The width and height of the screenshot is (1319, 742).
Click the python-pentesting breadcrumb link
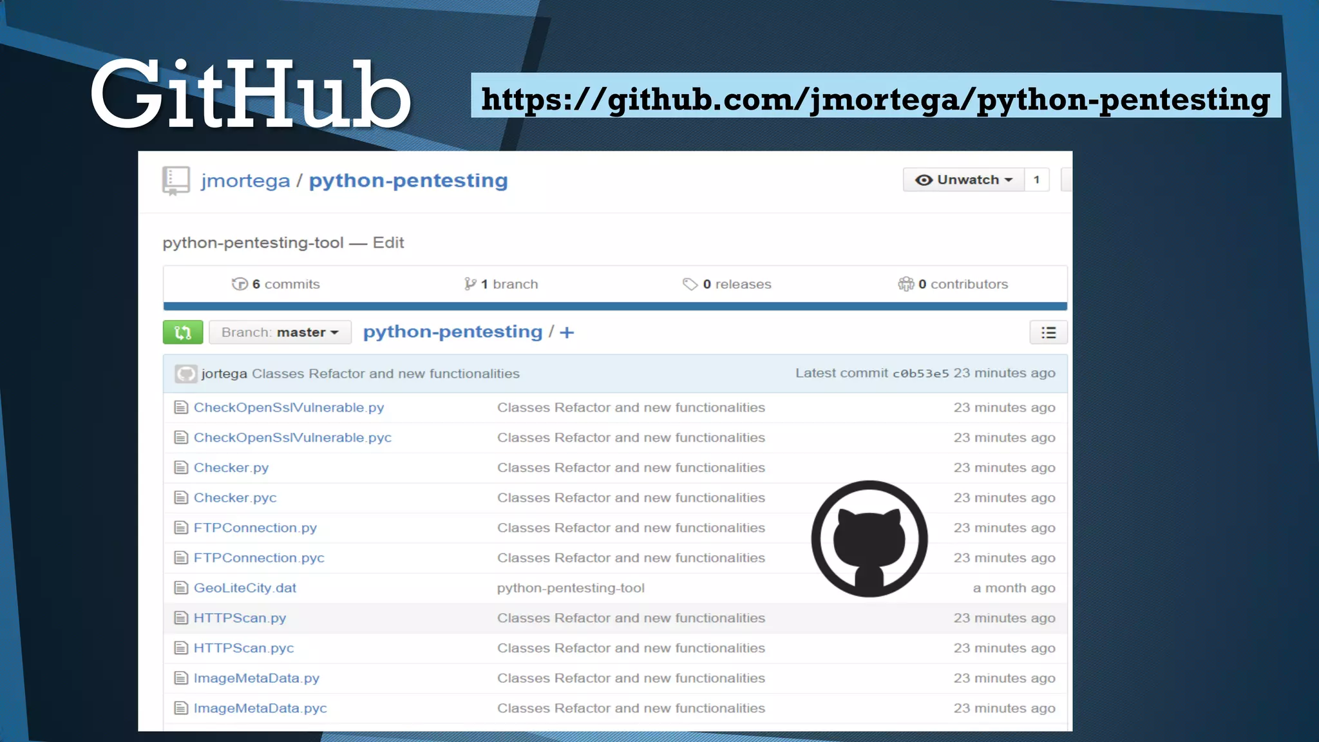(453, 332)
